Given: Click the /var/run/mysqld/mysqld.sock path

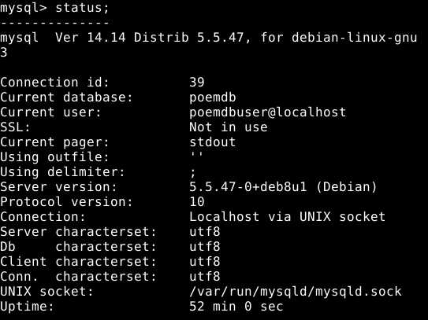Looking at the screenshot, I should tap(296, 292).
